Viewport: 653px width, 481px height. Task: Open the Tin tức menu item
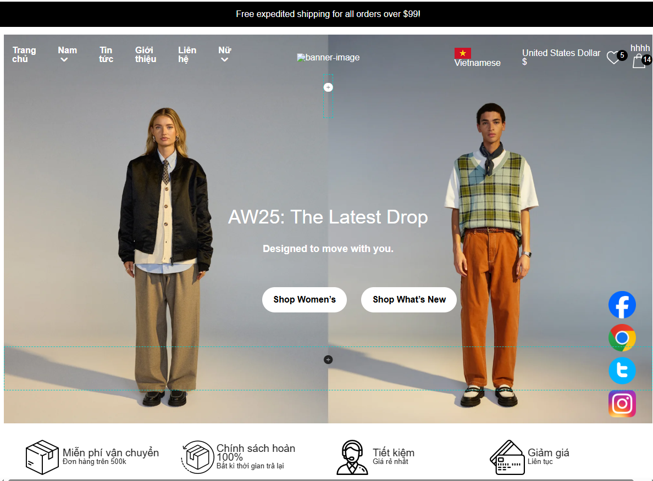click(x=106, y=54)
